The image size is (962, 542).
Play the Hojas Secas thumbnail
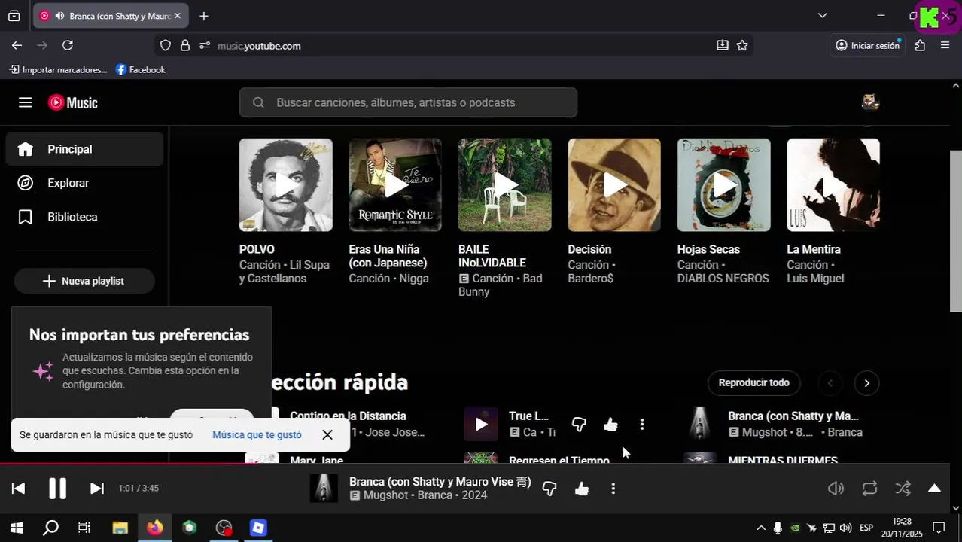point(723,184)
